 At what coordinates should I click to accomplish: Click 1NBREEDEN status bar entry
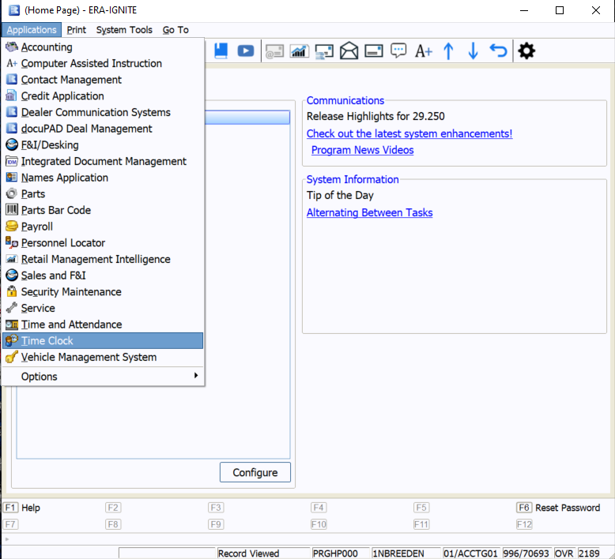(x=398, y=553)
